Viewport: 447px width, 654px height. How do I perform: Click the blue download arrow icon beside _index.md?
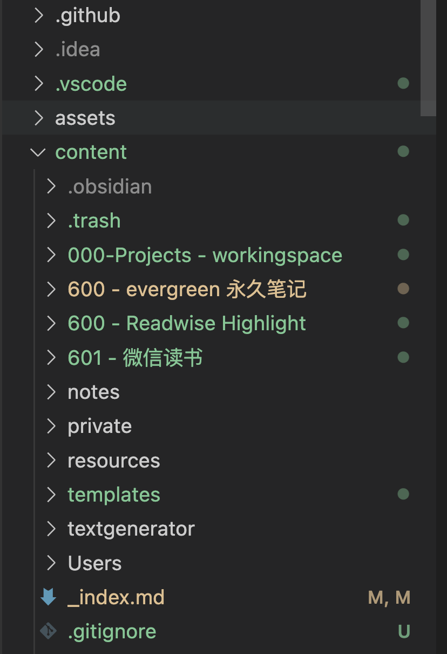tap(48, 597)
